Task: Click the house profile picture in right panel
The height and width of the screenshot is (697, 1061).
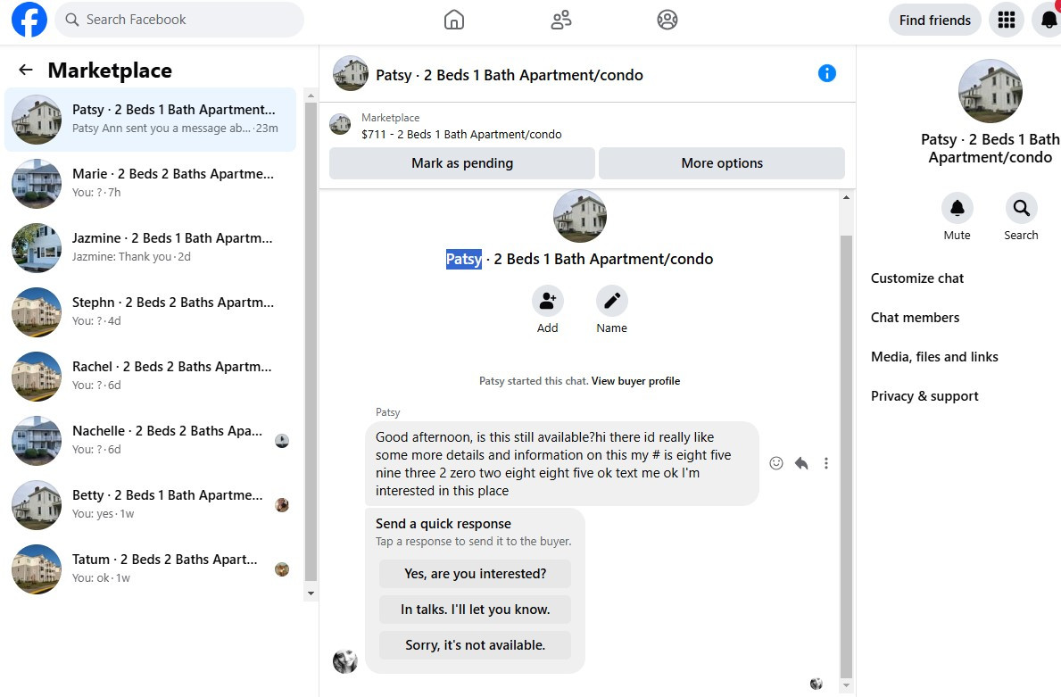Action: point(990,91)
